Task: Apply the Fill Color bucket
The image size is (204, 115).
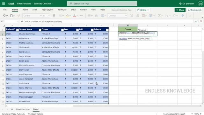Action: (67, 16)
